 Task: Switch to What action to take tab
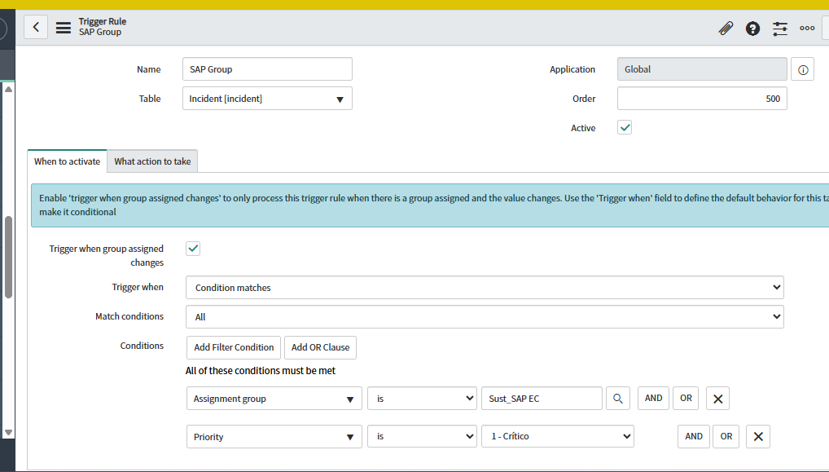[152, 161]
